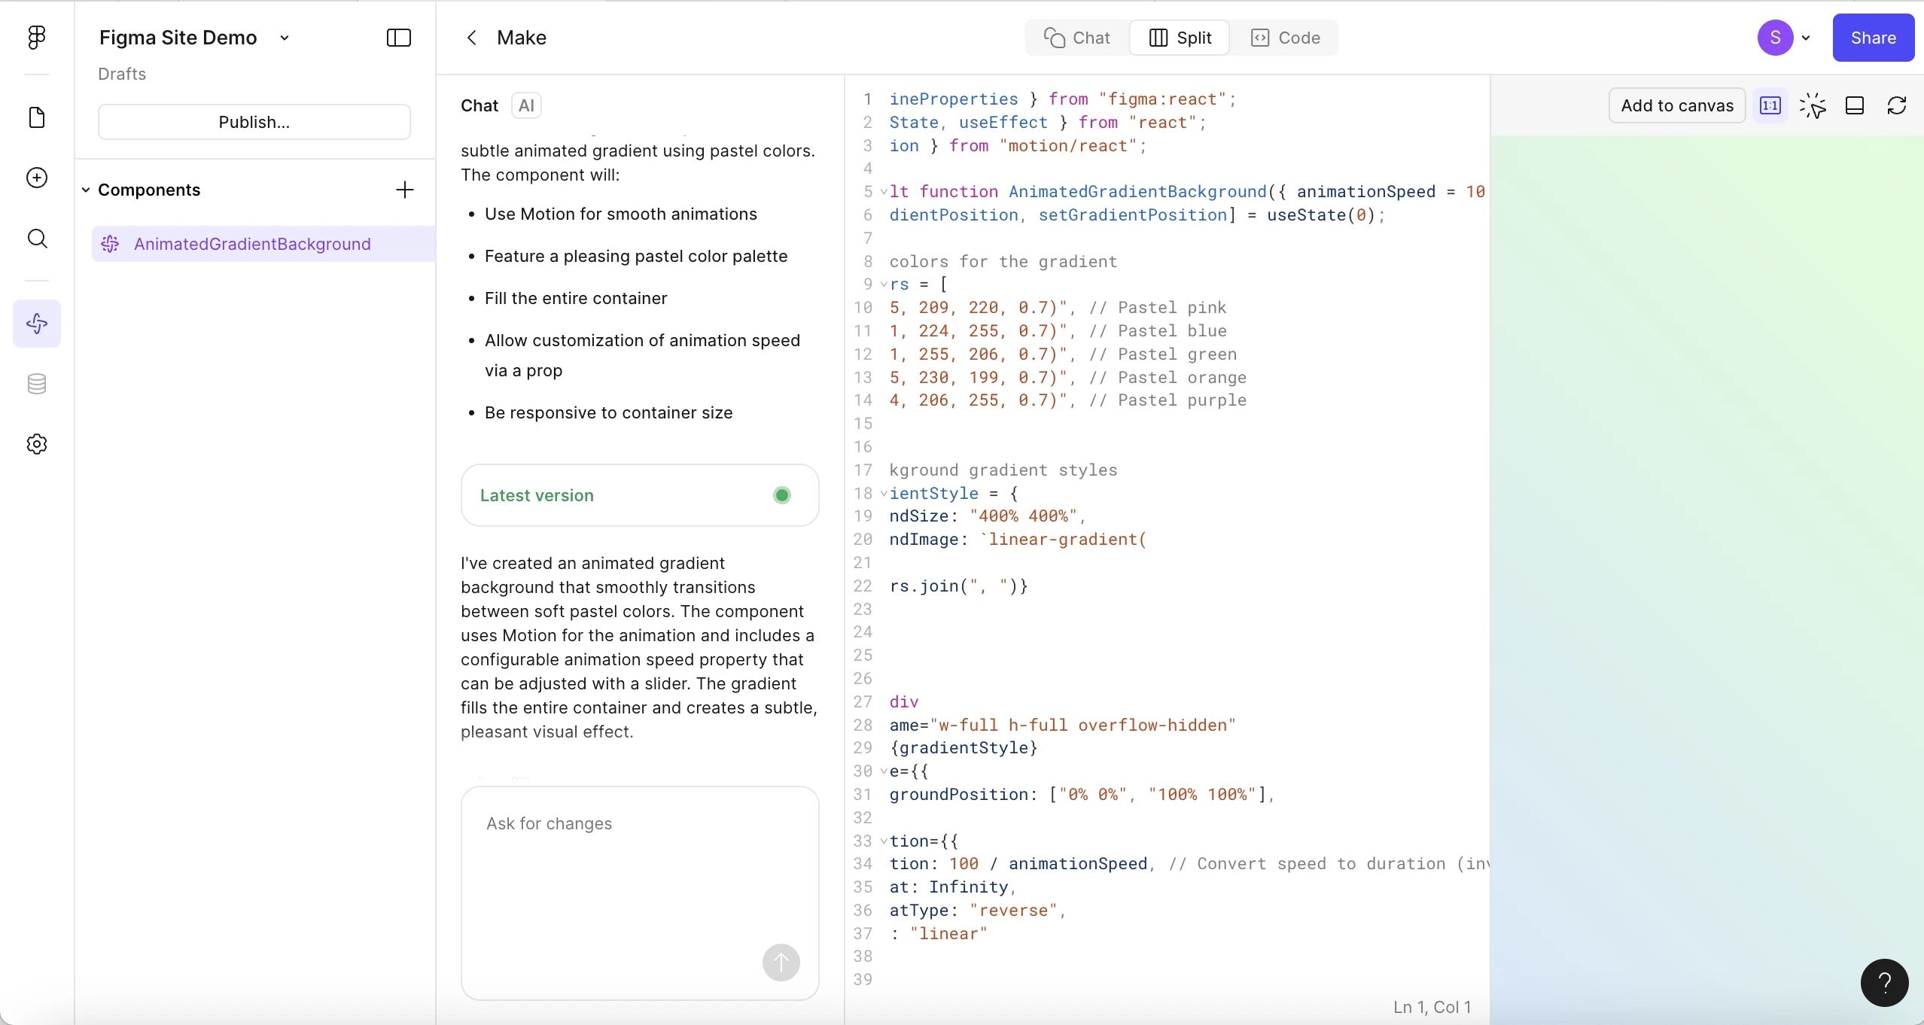Click the Ln 1, Col 1 status indicator
Screen dimensions: 1924x1025
1432,1007
